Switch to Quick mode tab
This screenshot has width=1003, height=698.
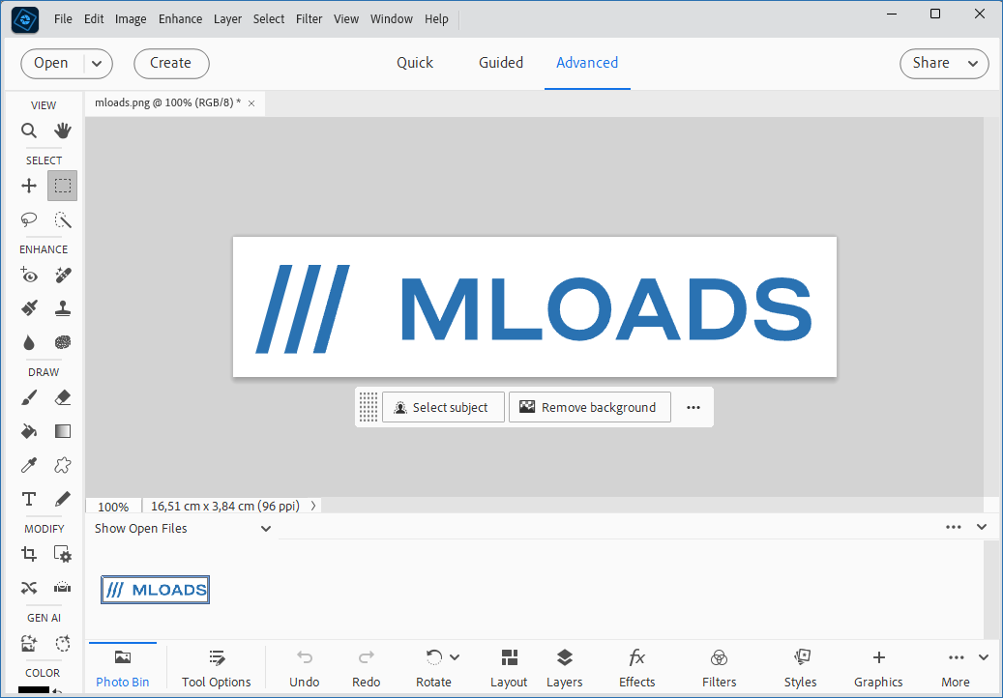coord(415,63)
